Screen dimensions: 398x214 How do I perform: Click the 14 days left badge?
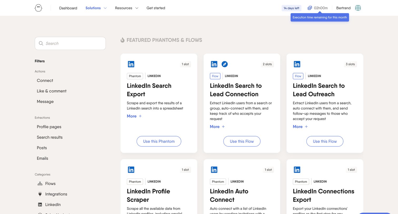tap(291, 8)
